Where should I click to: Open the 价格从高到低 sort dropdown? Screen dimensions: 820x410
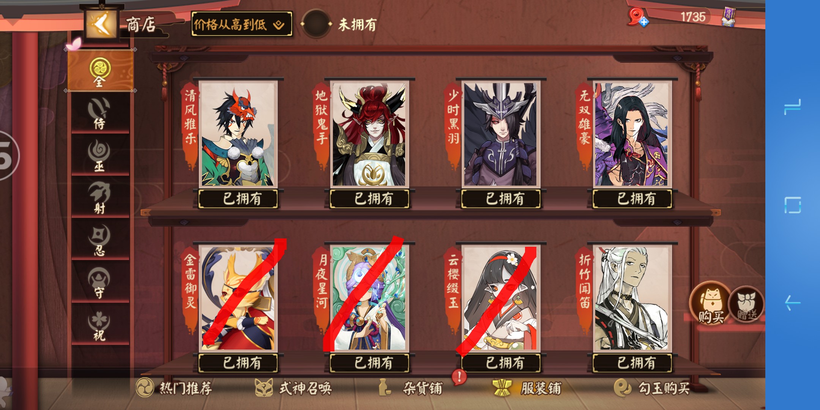tap(242, 24)
